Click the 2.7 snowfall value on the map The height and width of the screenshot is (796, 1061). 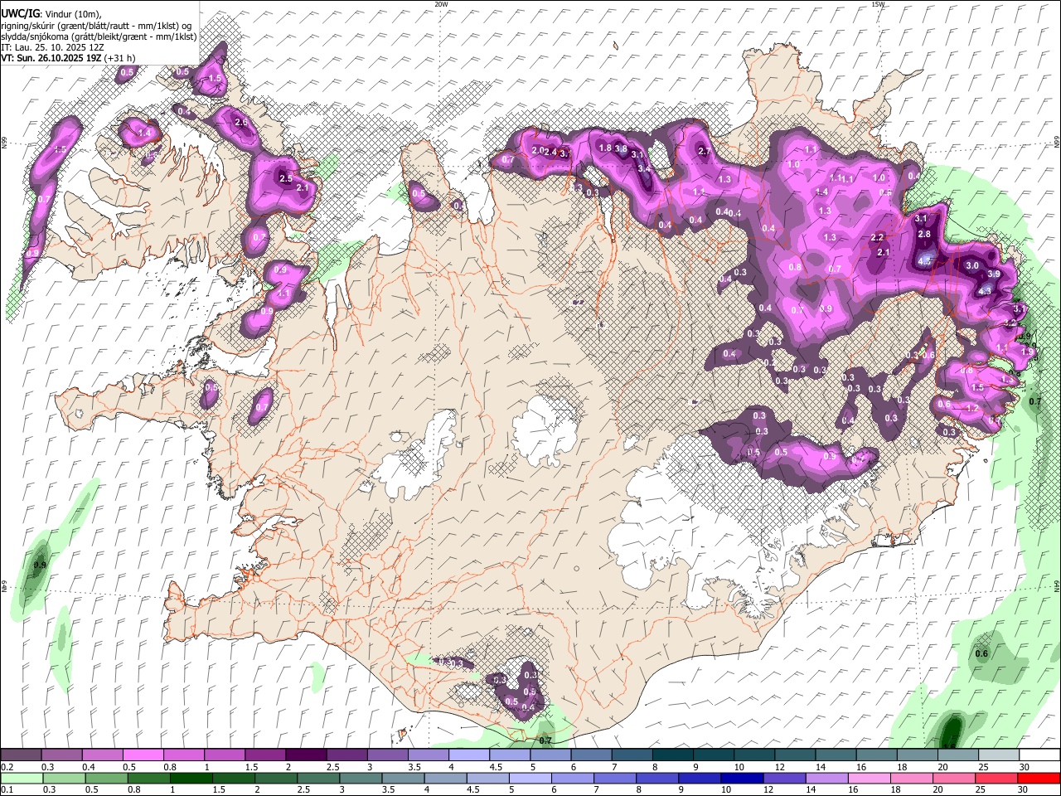click(705, 151)
